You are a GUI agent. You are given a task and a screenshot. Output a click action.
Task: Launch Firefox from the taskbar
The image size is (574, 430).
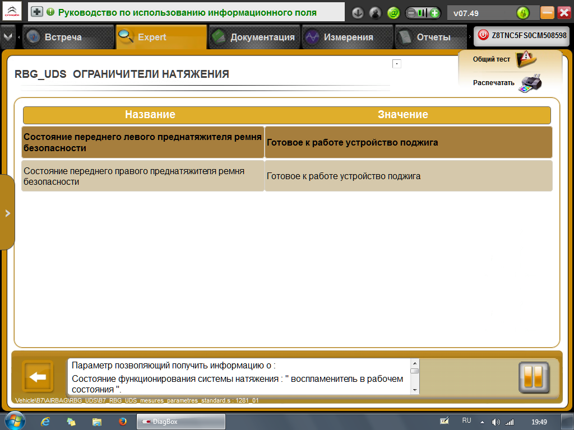coord(123,422)
